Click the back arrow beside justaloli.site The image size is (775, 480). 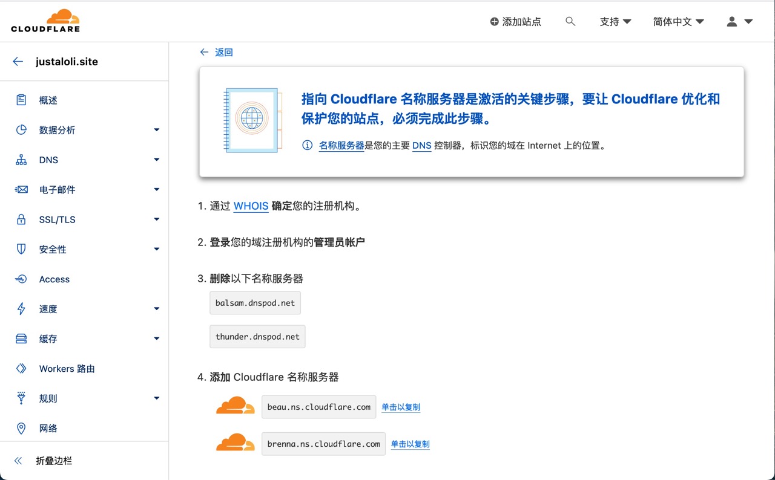tap(18, 62)
